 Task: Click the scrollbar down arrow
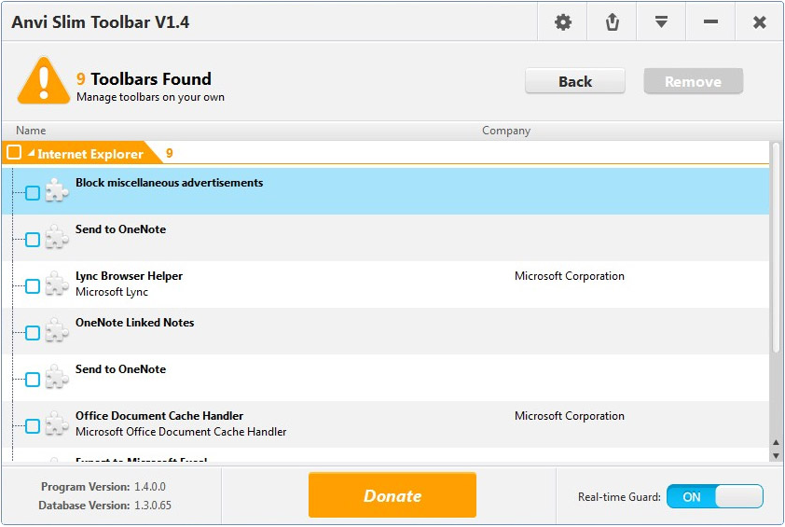776,455
